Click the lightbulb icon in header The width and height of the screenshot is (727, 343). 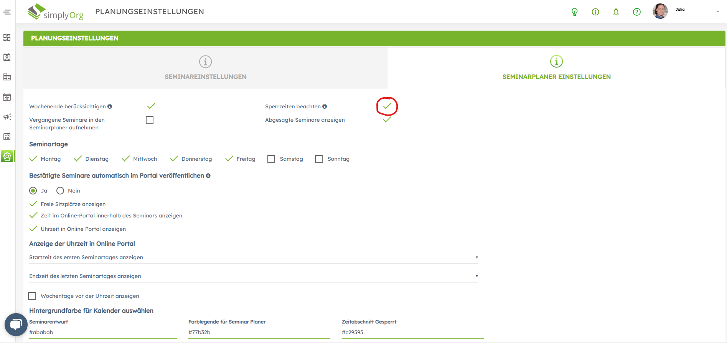pos(575,12)
